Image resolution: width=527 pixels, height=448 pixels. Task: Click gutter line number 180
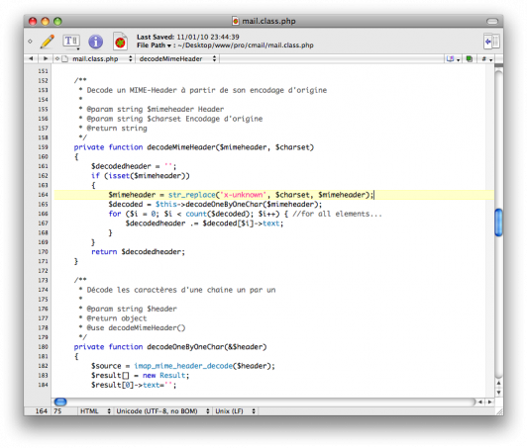(x=43, y=347)
